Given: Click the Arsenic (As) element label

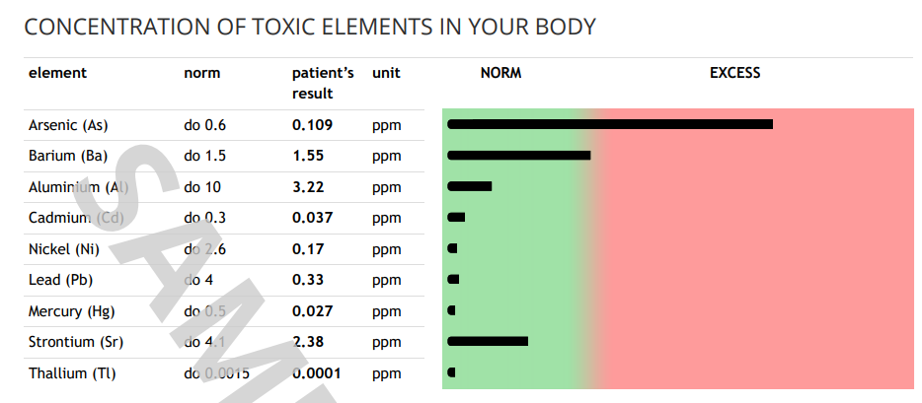Looking at the screenshot, I should (x=68, y=125).
